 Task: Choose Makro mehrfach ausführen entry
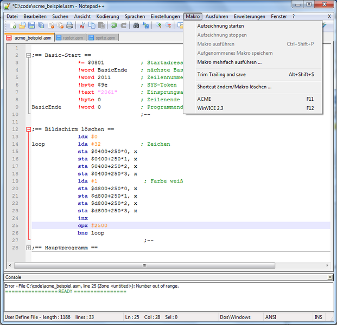pyautogui.click(x=253, y=62)
